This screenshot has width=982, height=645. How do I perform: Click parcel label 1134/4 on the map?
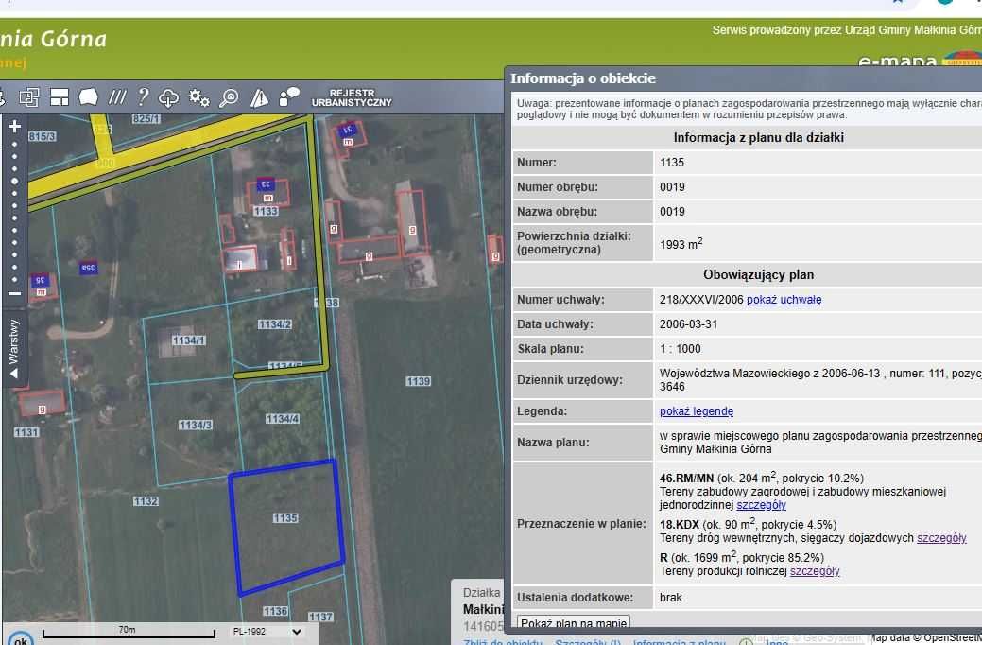click(282, 418)
